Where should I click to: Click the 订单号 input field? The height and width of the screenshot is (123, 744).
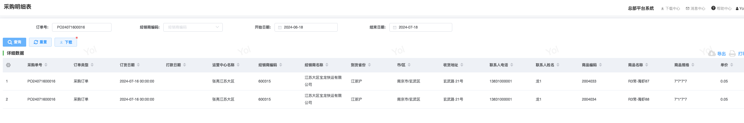82,27
